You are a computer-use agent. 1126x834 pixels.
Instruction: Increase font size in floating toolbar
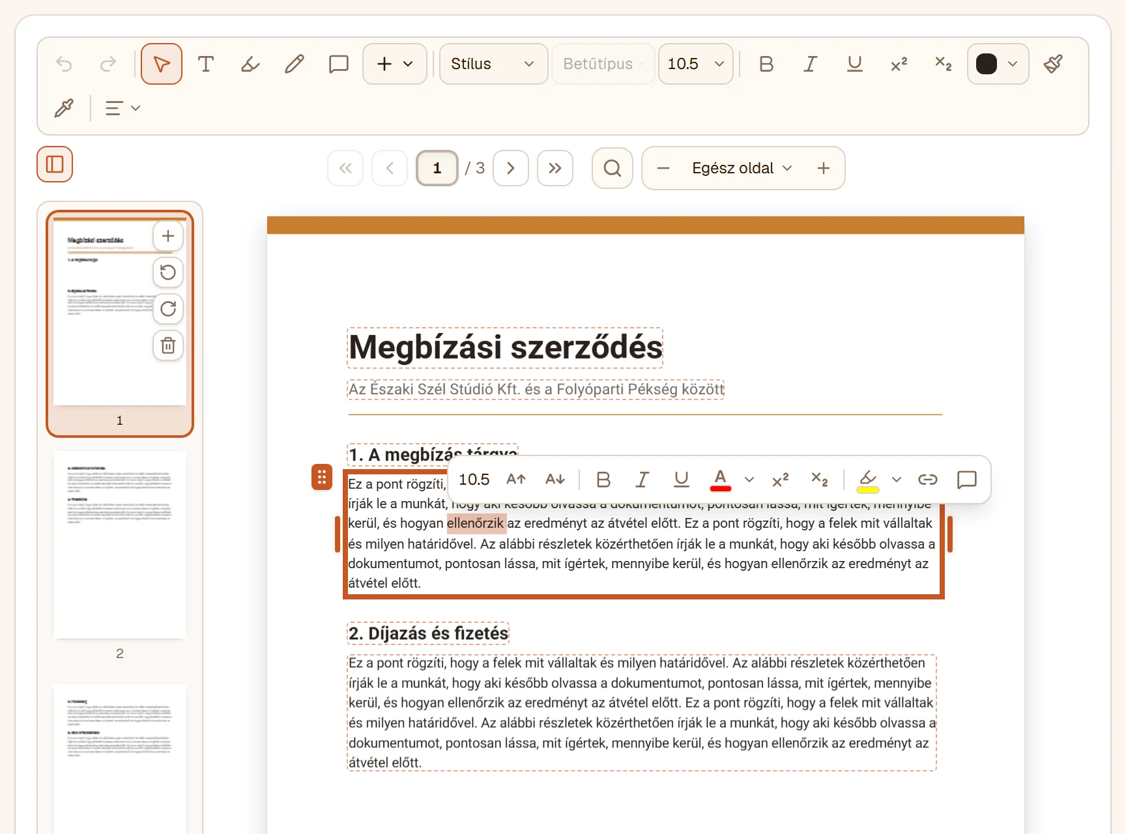click(x=516, y=480)
